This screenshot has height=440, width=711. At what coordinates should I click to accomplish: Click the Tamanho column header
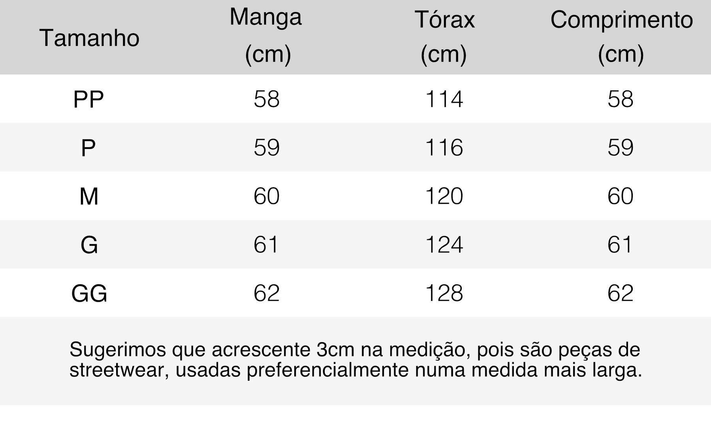[x=89, y=38]
